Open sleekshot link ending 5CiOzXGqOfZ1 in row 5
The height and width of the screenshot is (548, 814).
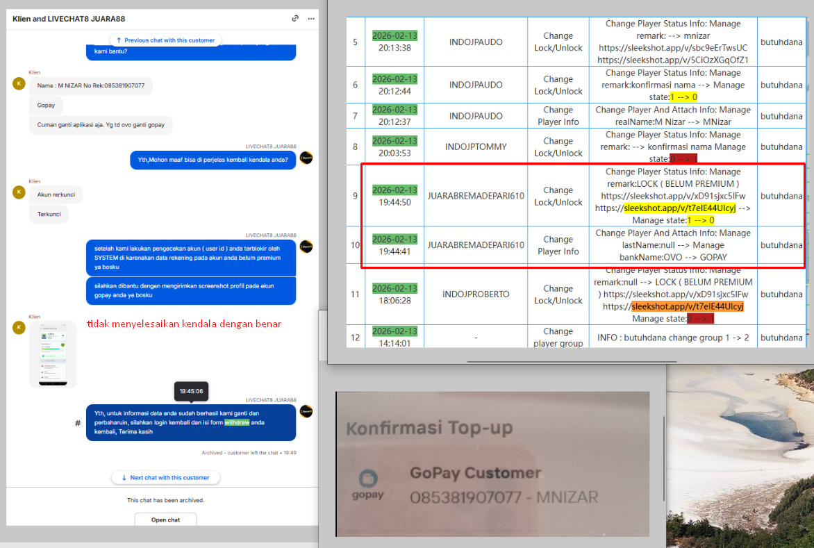[673, 60]
